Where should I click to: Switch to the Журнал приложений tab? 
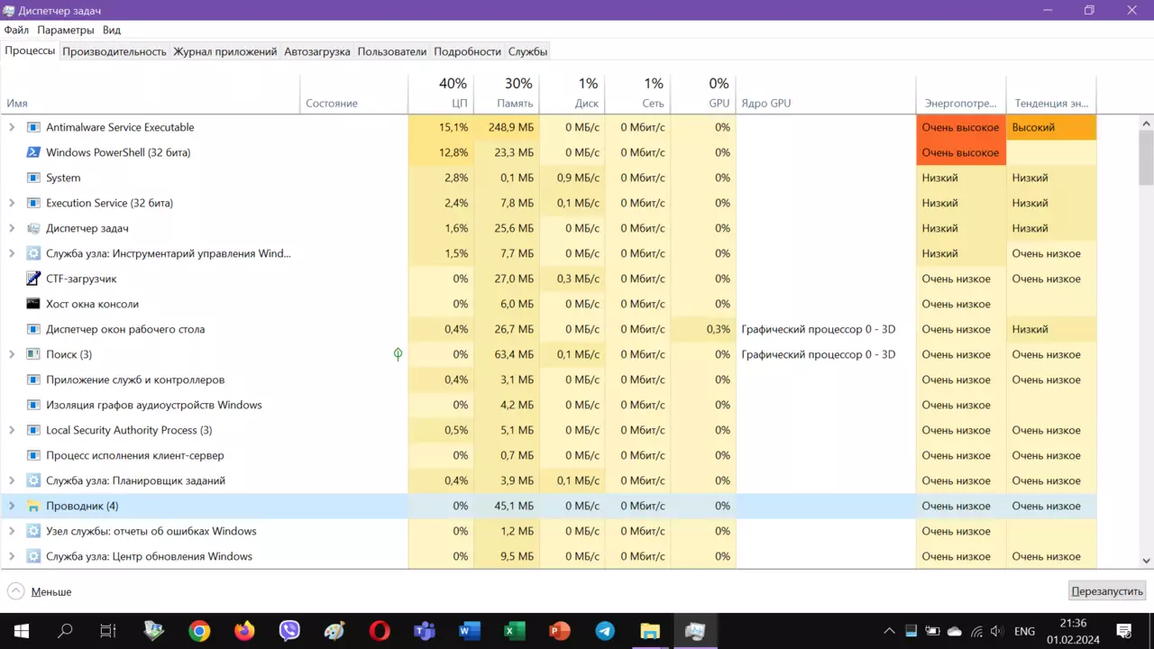[225, 51]
